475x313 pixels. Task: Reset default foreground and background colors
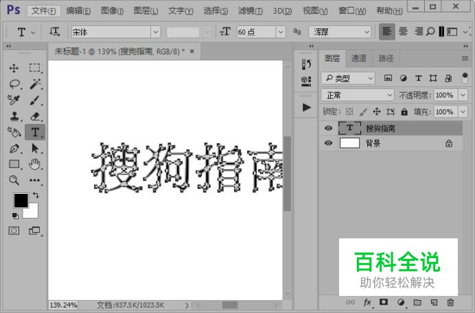tap(15, 216)
